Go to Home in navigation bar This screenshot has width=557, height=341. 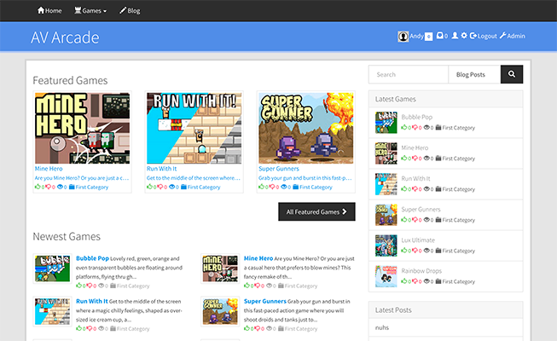[x=49, y=11]
